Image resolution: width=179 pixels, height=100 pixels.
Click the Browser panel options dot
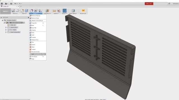tap(29, 17)
